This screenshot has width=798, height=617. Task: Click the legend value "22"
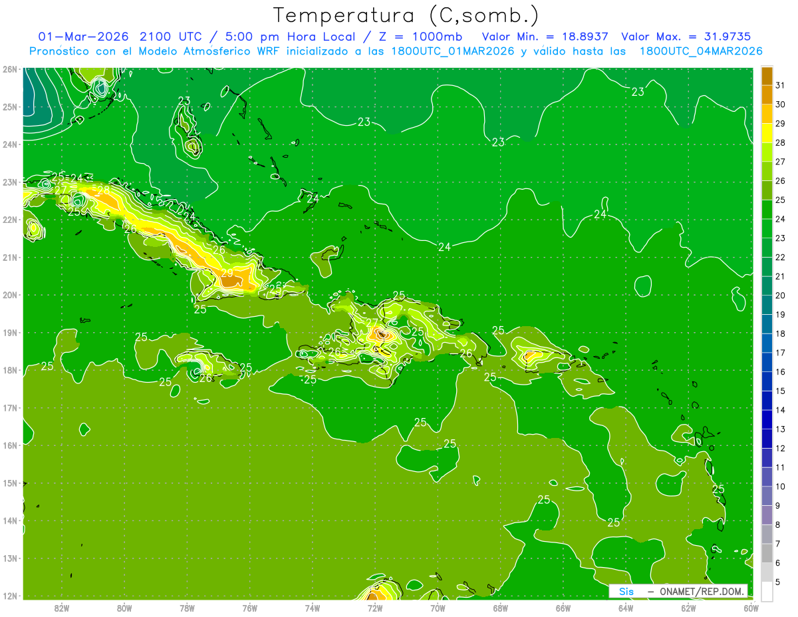coord(780,257)
